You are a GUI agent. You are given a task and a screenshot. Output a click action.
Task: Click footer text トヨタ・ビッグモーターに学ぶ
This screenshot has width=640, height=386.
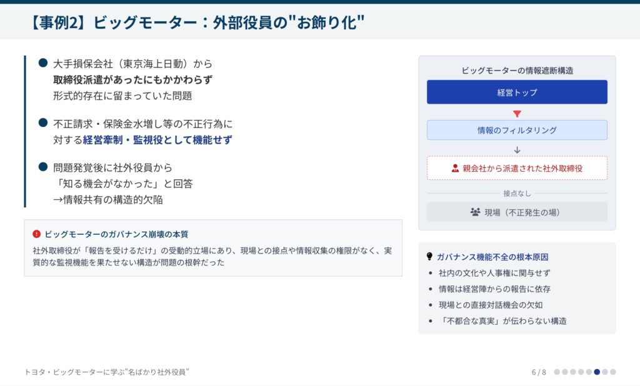tap(106, 372)
